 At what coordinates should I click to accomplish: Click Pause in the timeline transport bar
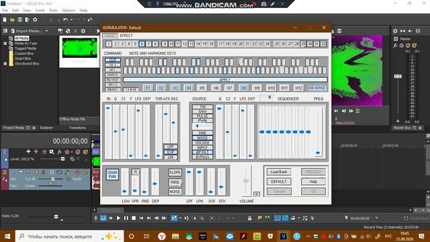click(126, 218)
